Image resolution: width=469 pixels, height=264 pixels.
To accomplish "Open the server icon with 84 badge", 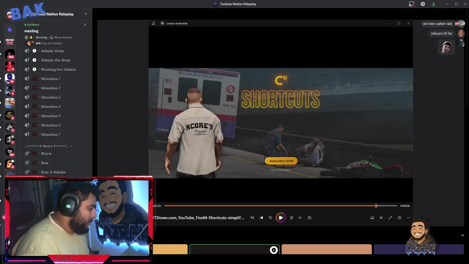I will tap(10, 152).
